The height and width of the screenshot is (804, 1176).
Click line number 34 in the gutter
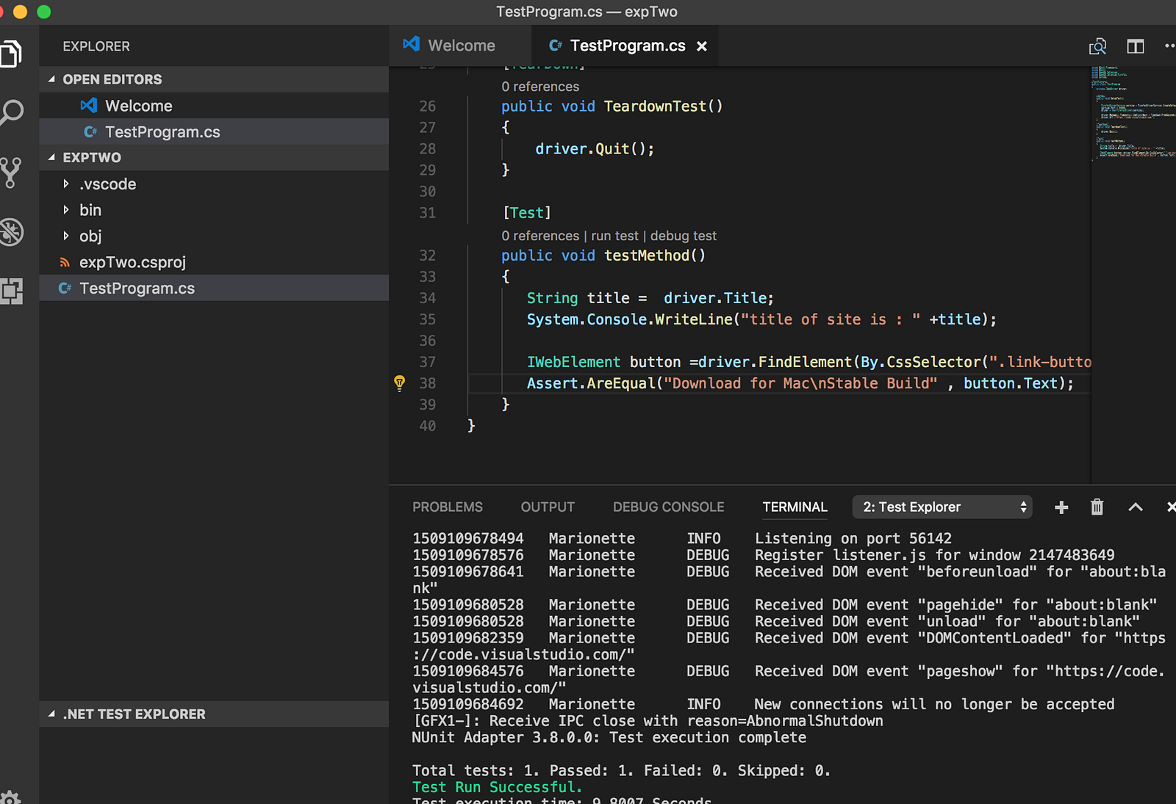point(427,298)
